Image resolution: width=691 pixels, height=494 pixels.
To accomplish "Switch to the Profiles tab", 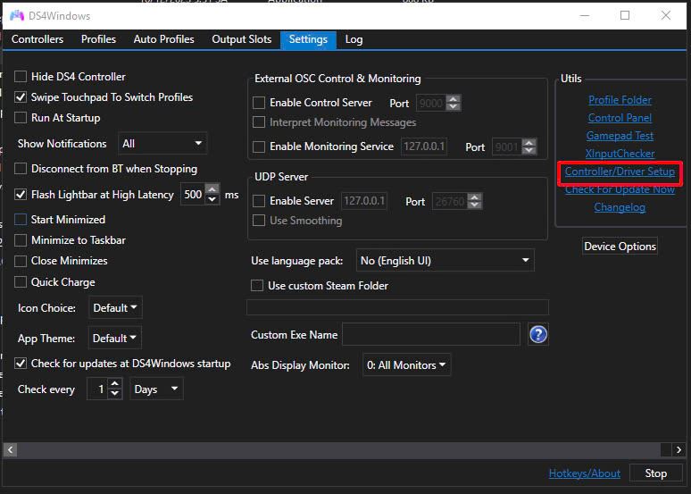I will click(98, 39).
